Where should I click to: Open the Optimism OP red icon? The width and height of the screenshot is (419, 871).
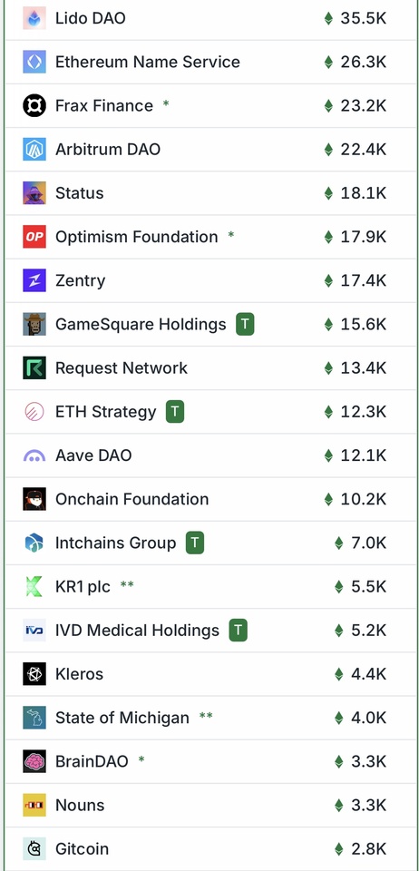pos(34,237)
